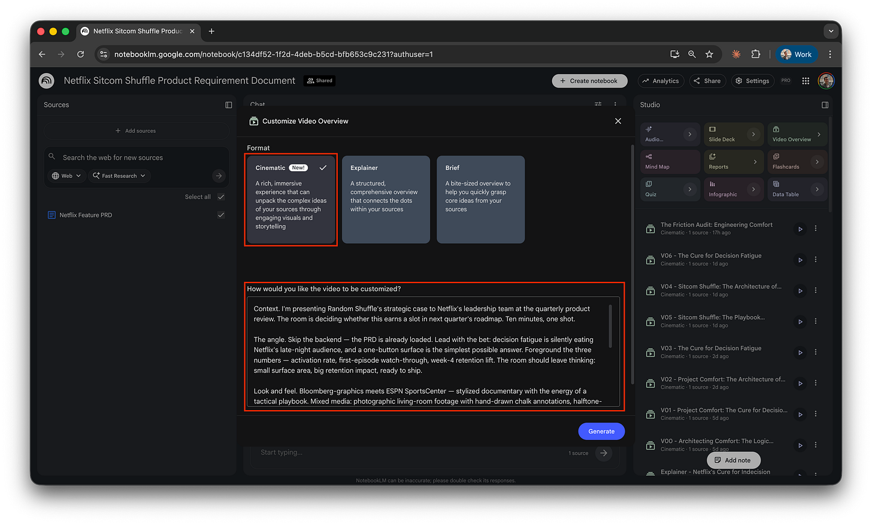
Task: Open more options for V00 - Architecting Comfort
Action: coord(816,445)
